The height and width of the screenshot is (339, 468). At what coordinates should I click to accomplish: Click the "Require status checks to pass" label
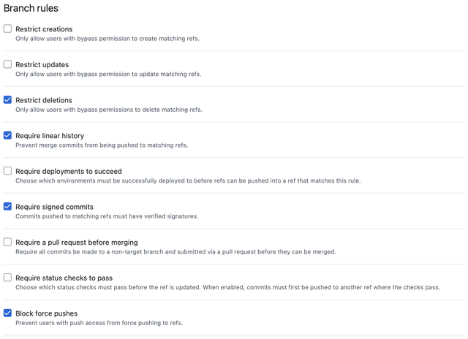(x=64, y=278)
